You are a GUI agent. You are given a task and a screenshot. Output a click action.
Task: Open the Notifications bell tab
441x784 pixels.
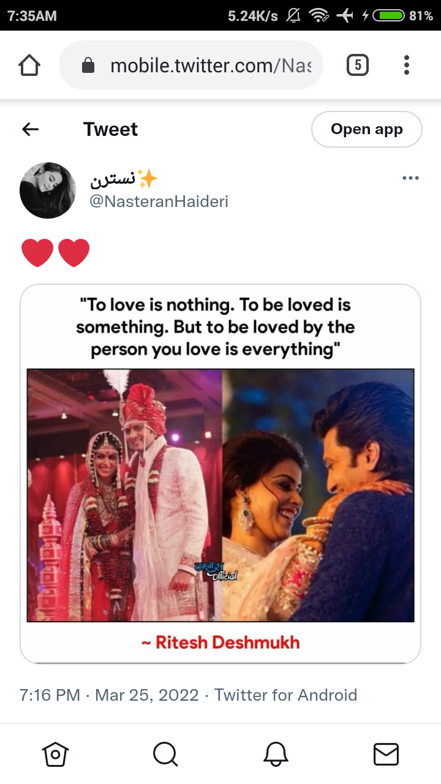click(x=276, y=754)
